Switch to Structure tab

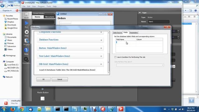tap(50, 17)
